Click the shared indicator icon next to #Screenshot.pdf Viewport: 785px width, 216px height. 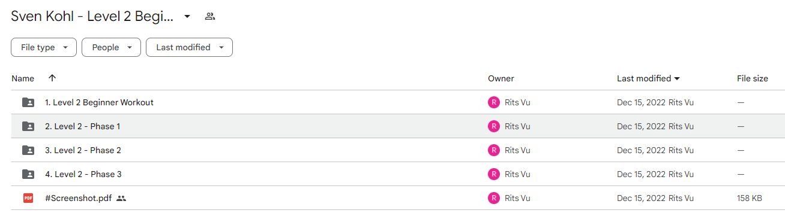coord(121,198)
